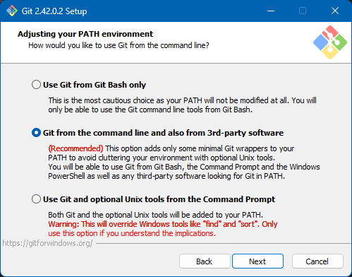Click the 'Use Git from Git Bash only' label text
The height and width of the screenshot is (277, 352).
click(x=95, y=85)
